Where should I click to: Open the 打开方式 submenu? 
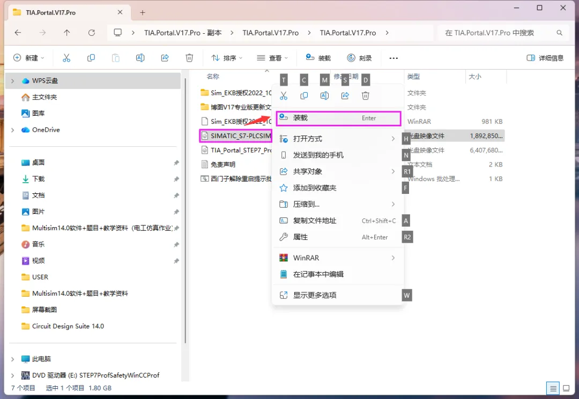click(338, 139)
